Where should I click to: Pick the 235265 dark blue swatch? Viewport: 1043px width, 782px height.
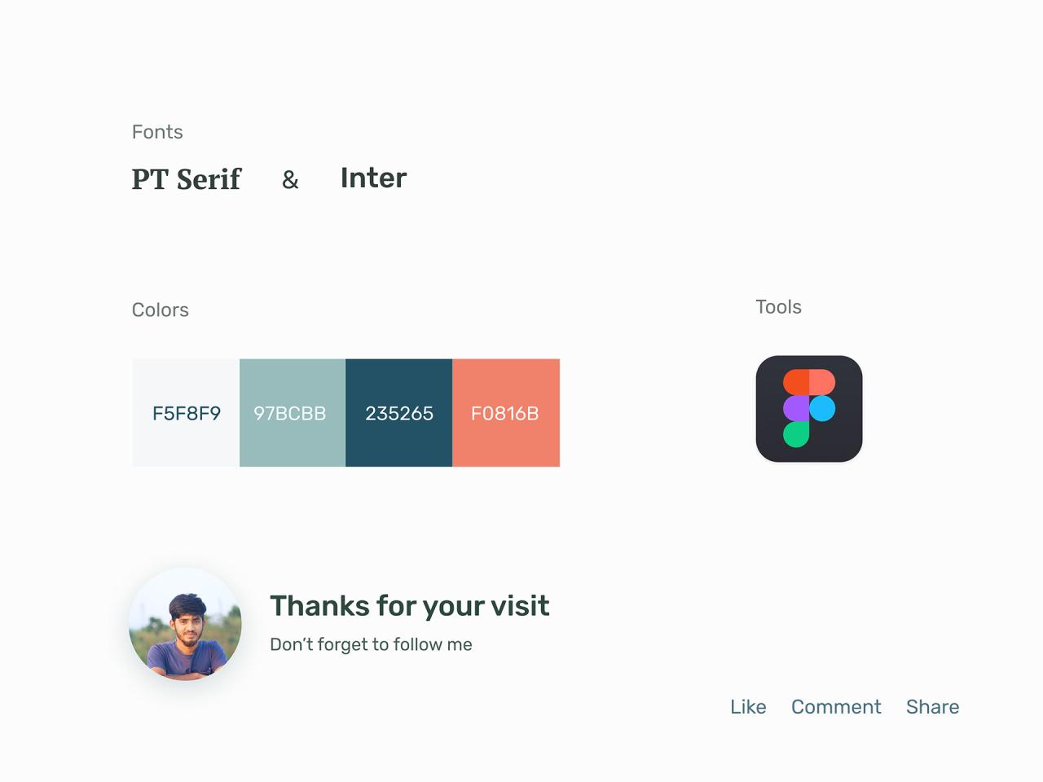pyautogui.click(x=399, y=413)
